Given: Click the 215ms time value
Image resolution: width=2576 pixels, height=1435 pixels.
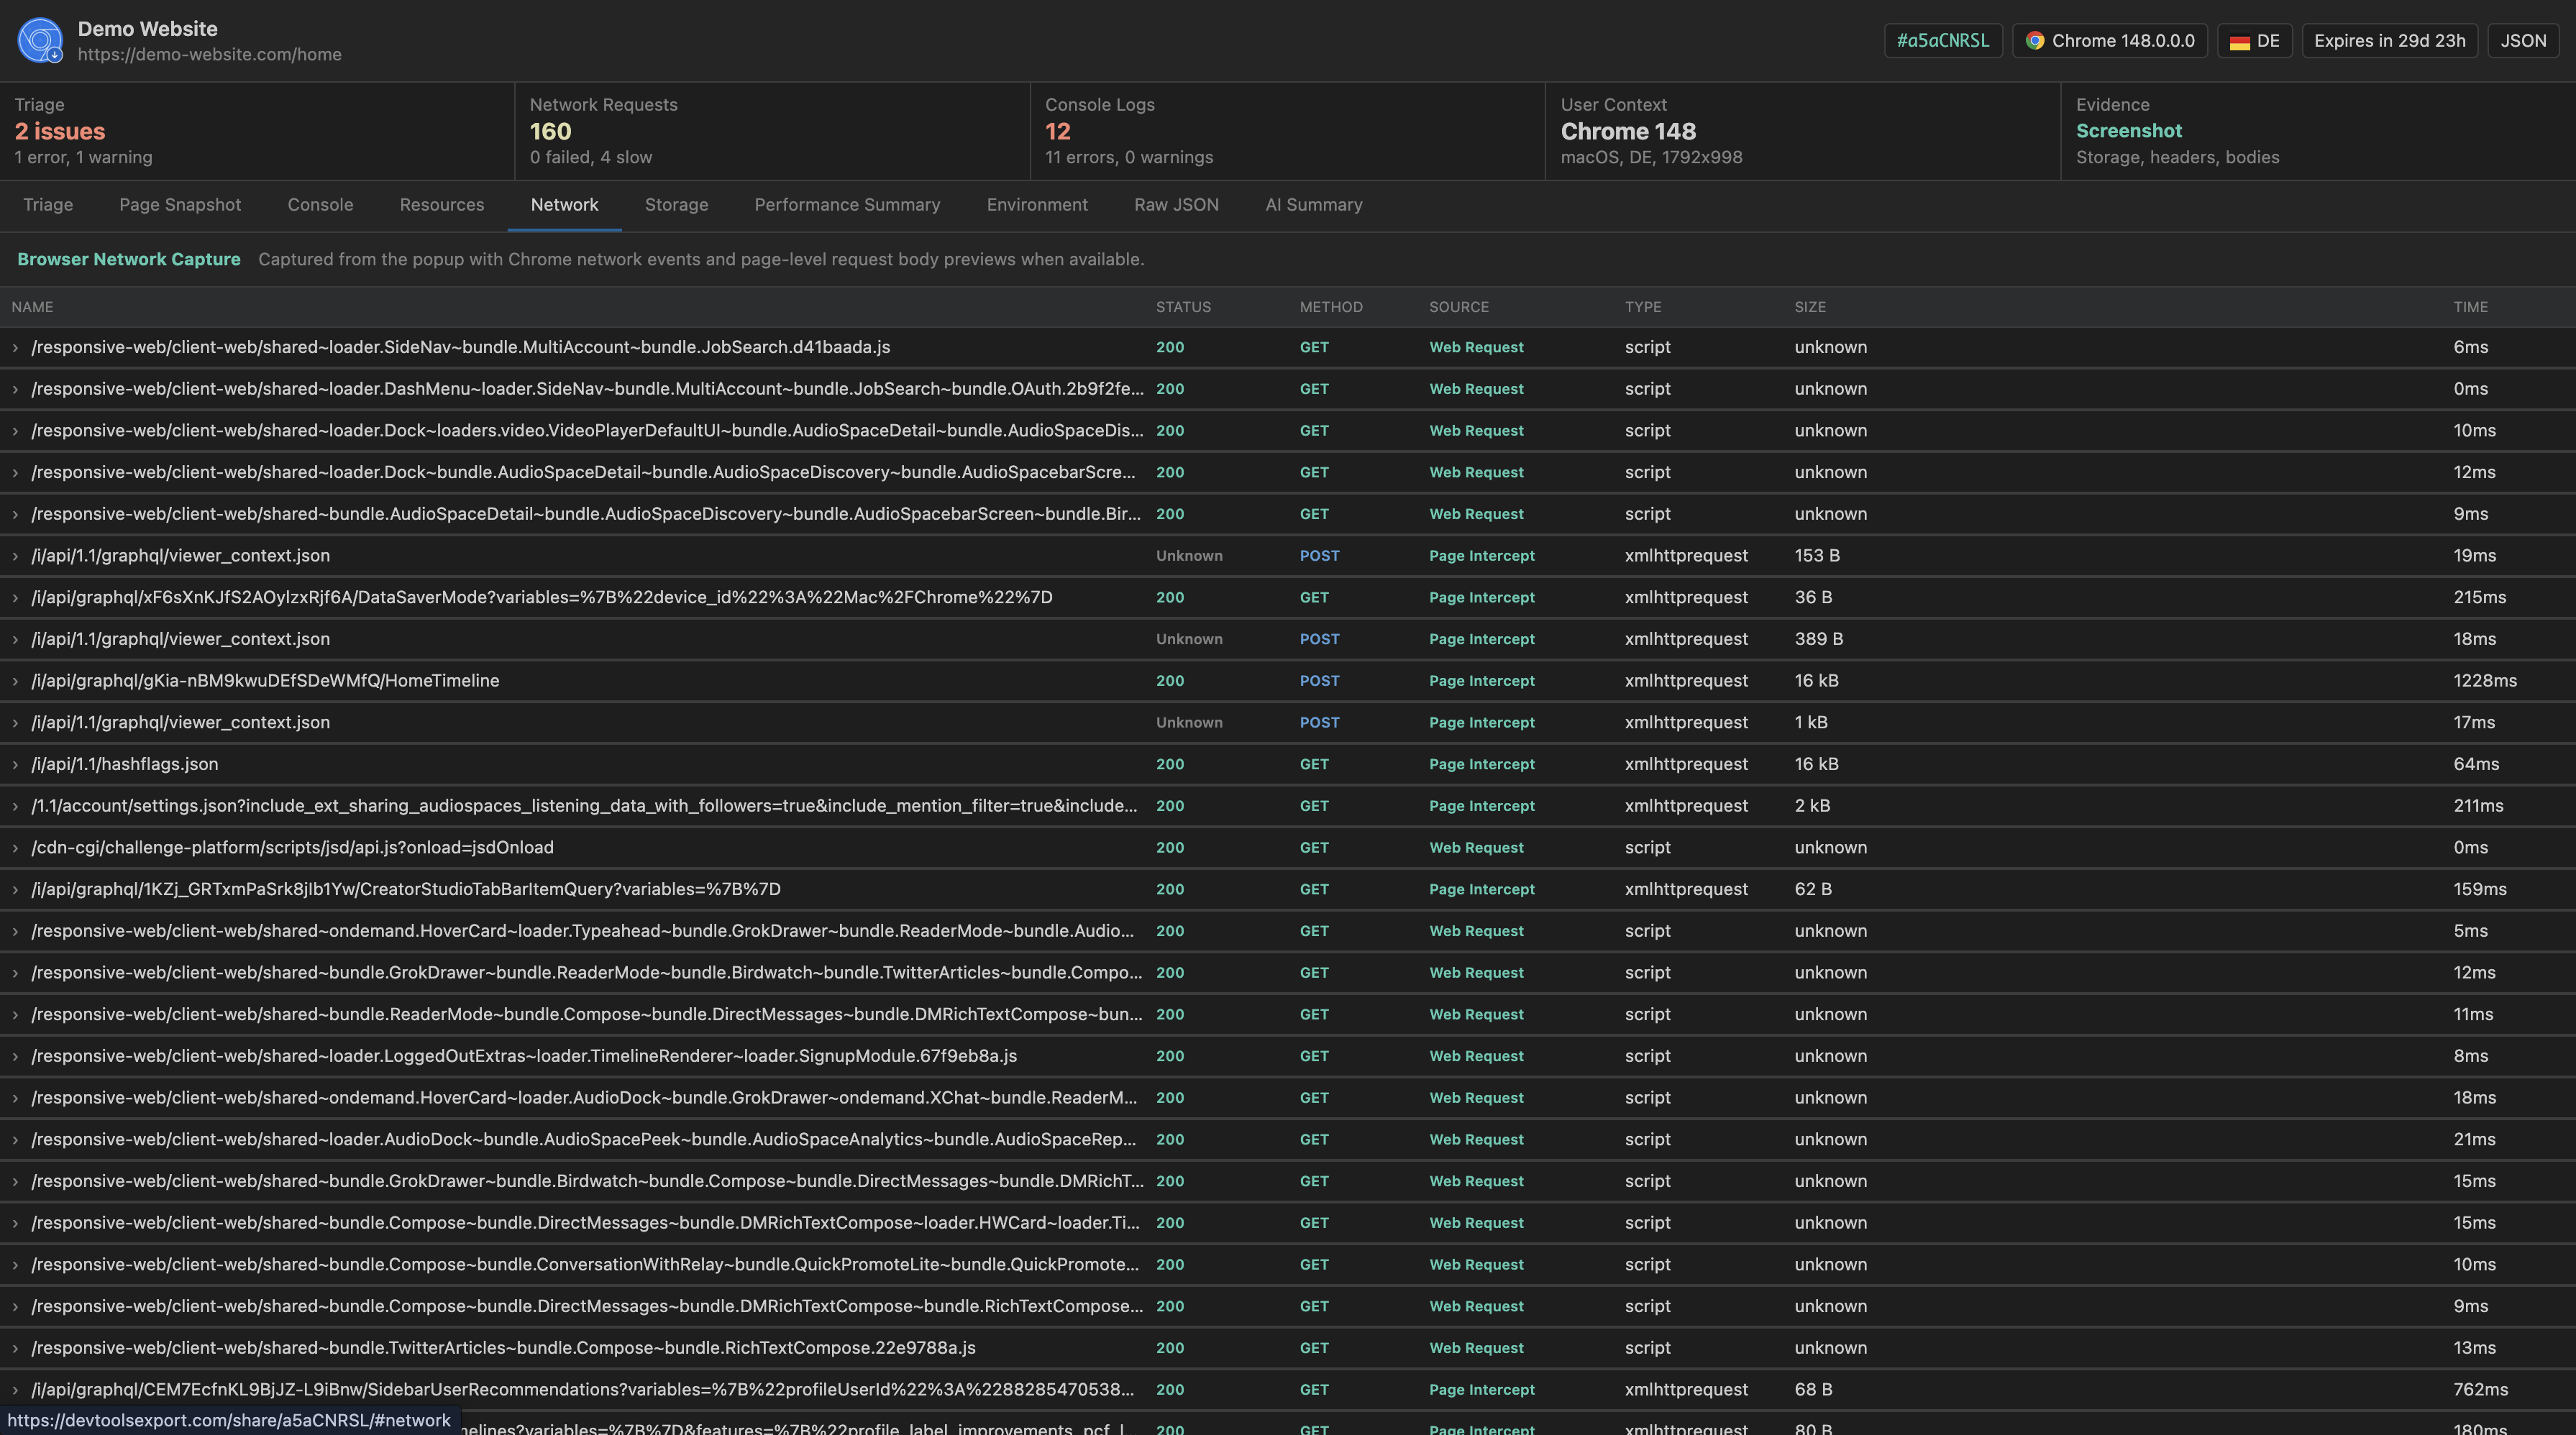Looking at the screenshot, I should tap(2479, 597).
